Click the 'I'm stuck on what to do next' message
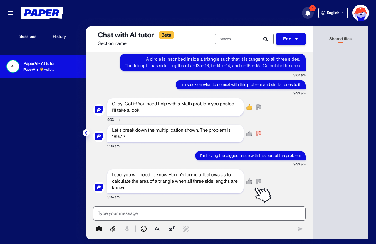 pyautogui.click(x=241, y=85)
